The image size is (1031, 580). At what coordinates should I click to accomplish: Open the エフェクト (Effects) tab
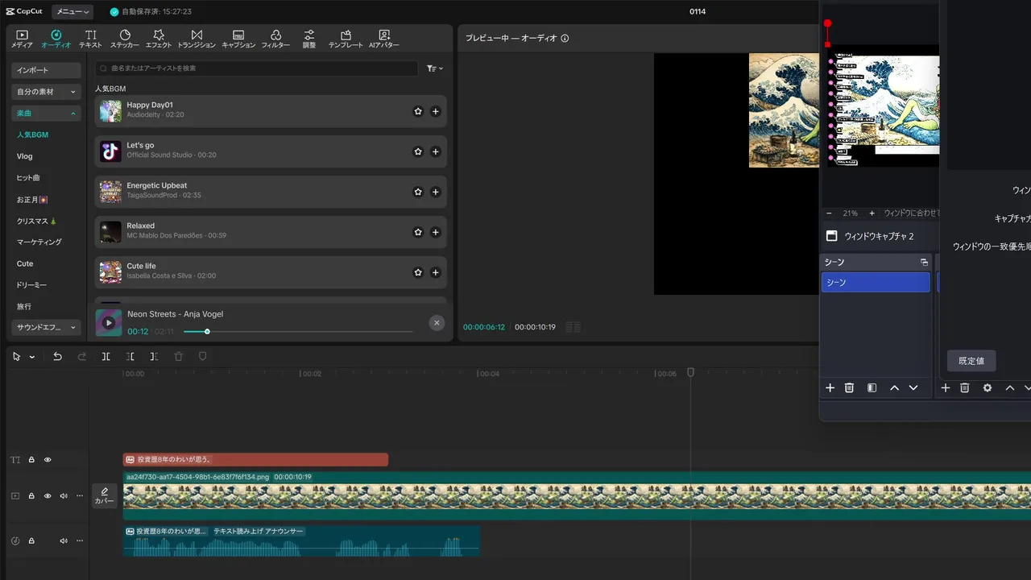[x=159, y=39]
